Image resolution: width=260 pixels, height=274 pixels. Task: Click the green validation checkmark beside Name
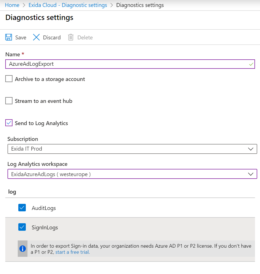251,64
